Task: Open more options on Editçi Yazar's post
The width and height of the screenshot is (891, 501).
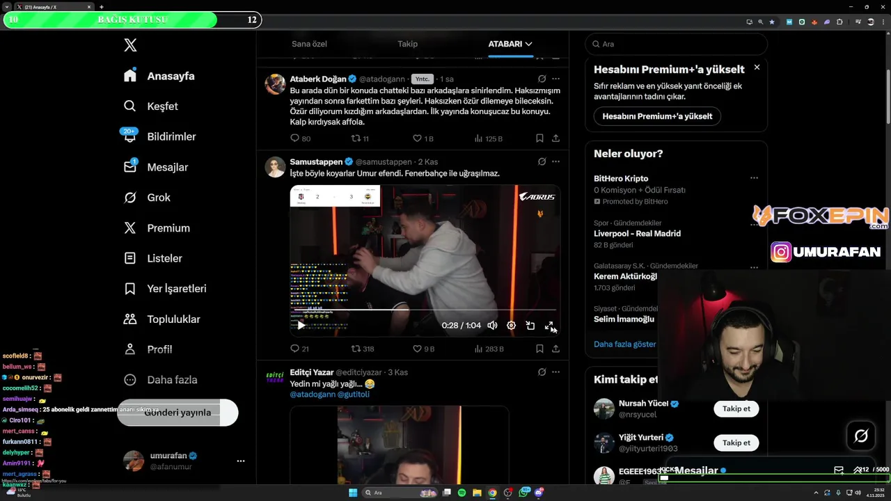Action: (x=555, y=372)
